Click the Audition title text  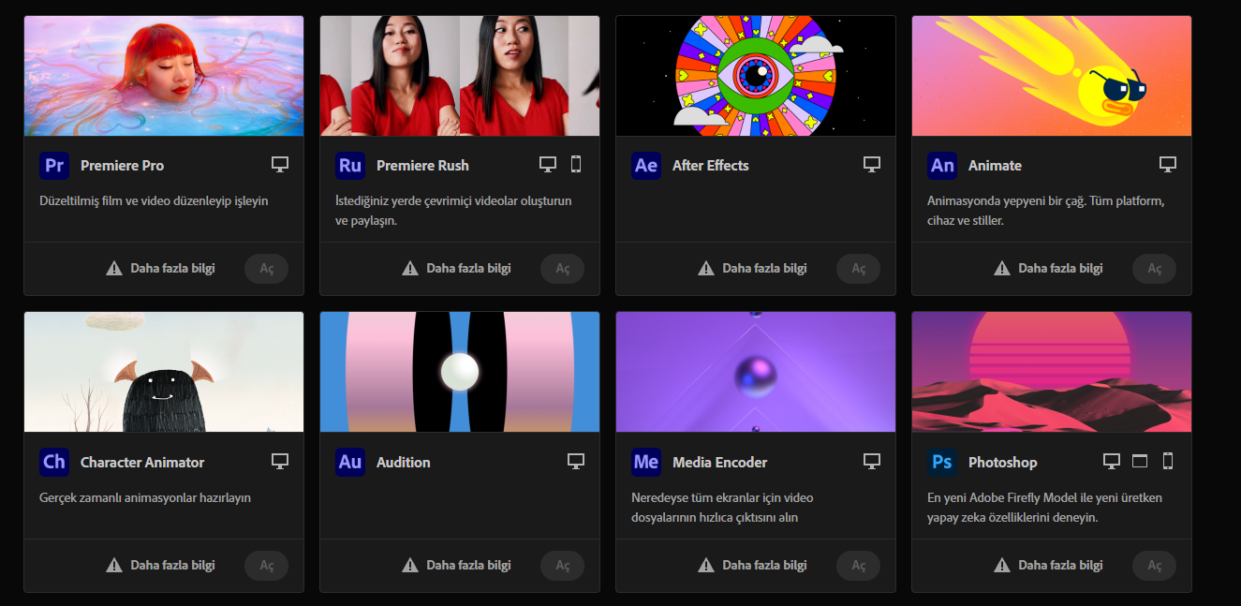coord(404,462)
